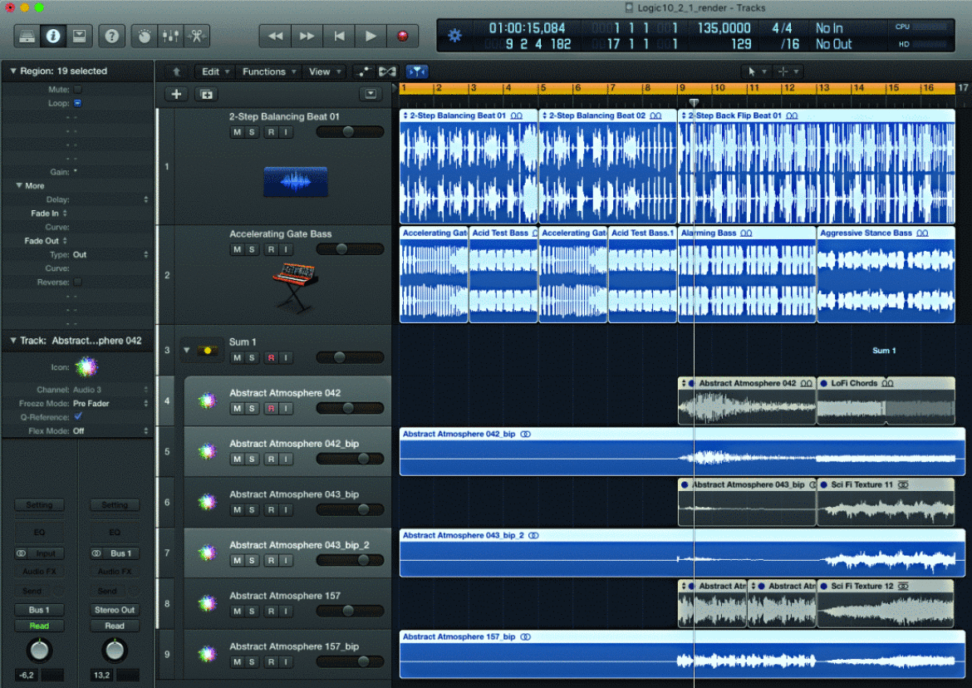Viewport: 972px width, 688px height.
Task: Select the LoFi Chords region
Action: 886,401
